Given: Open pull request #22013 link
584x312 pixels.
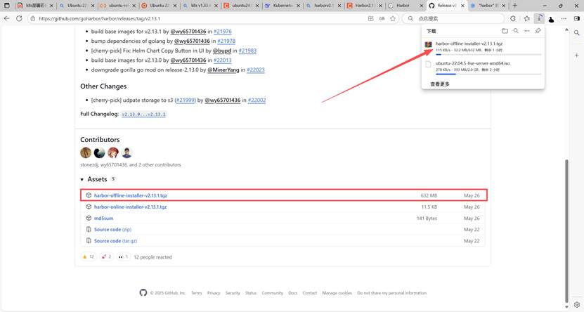Looking at the screenshot, I should (x=223, y=60).
